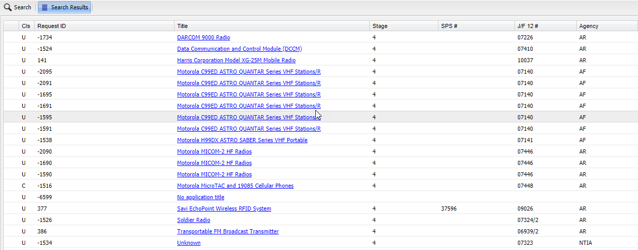638x250 pixels.
Task: Select Request ID cell -6599
Action: tap(45, 197)
